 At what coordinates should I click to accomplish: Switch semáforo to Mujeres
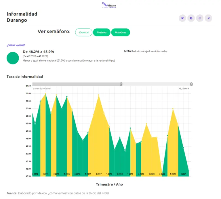(102, 32)
